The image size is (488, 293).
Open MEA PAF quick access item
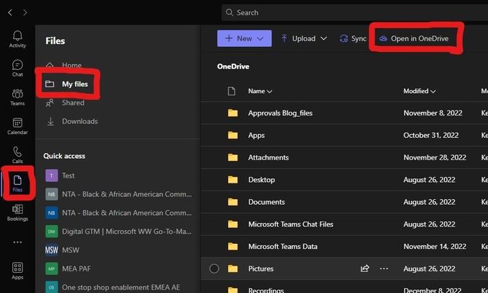click(69, 268)
